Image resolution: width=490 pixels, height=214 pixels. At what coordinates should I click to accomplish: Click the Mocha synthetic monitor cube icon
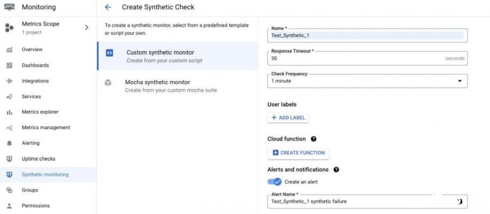(108, 83)
